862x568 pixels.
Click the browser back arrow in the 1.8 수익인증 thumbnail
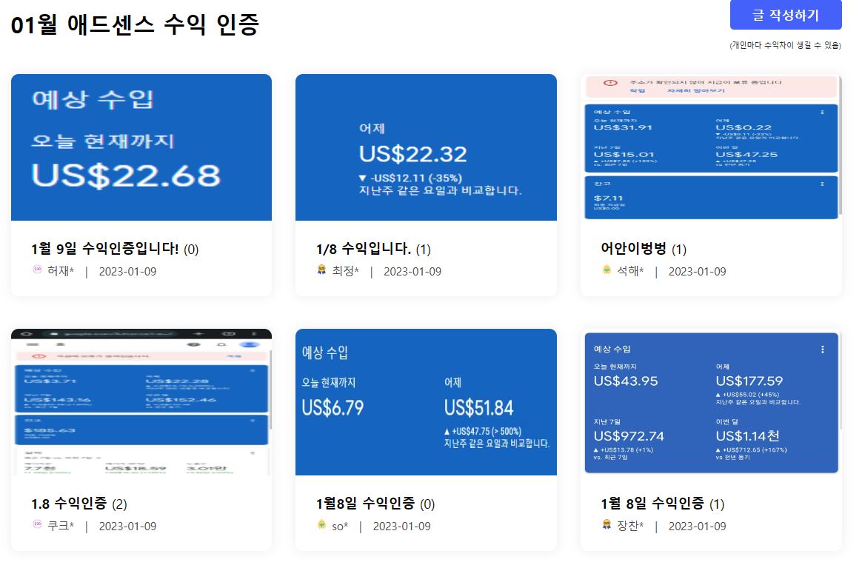pyautogui.click(x=25, y=333)
